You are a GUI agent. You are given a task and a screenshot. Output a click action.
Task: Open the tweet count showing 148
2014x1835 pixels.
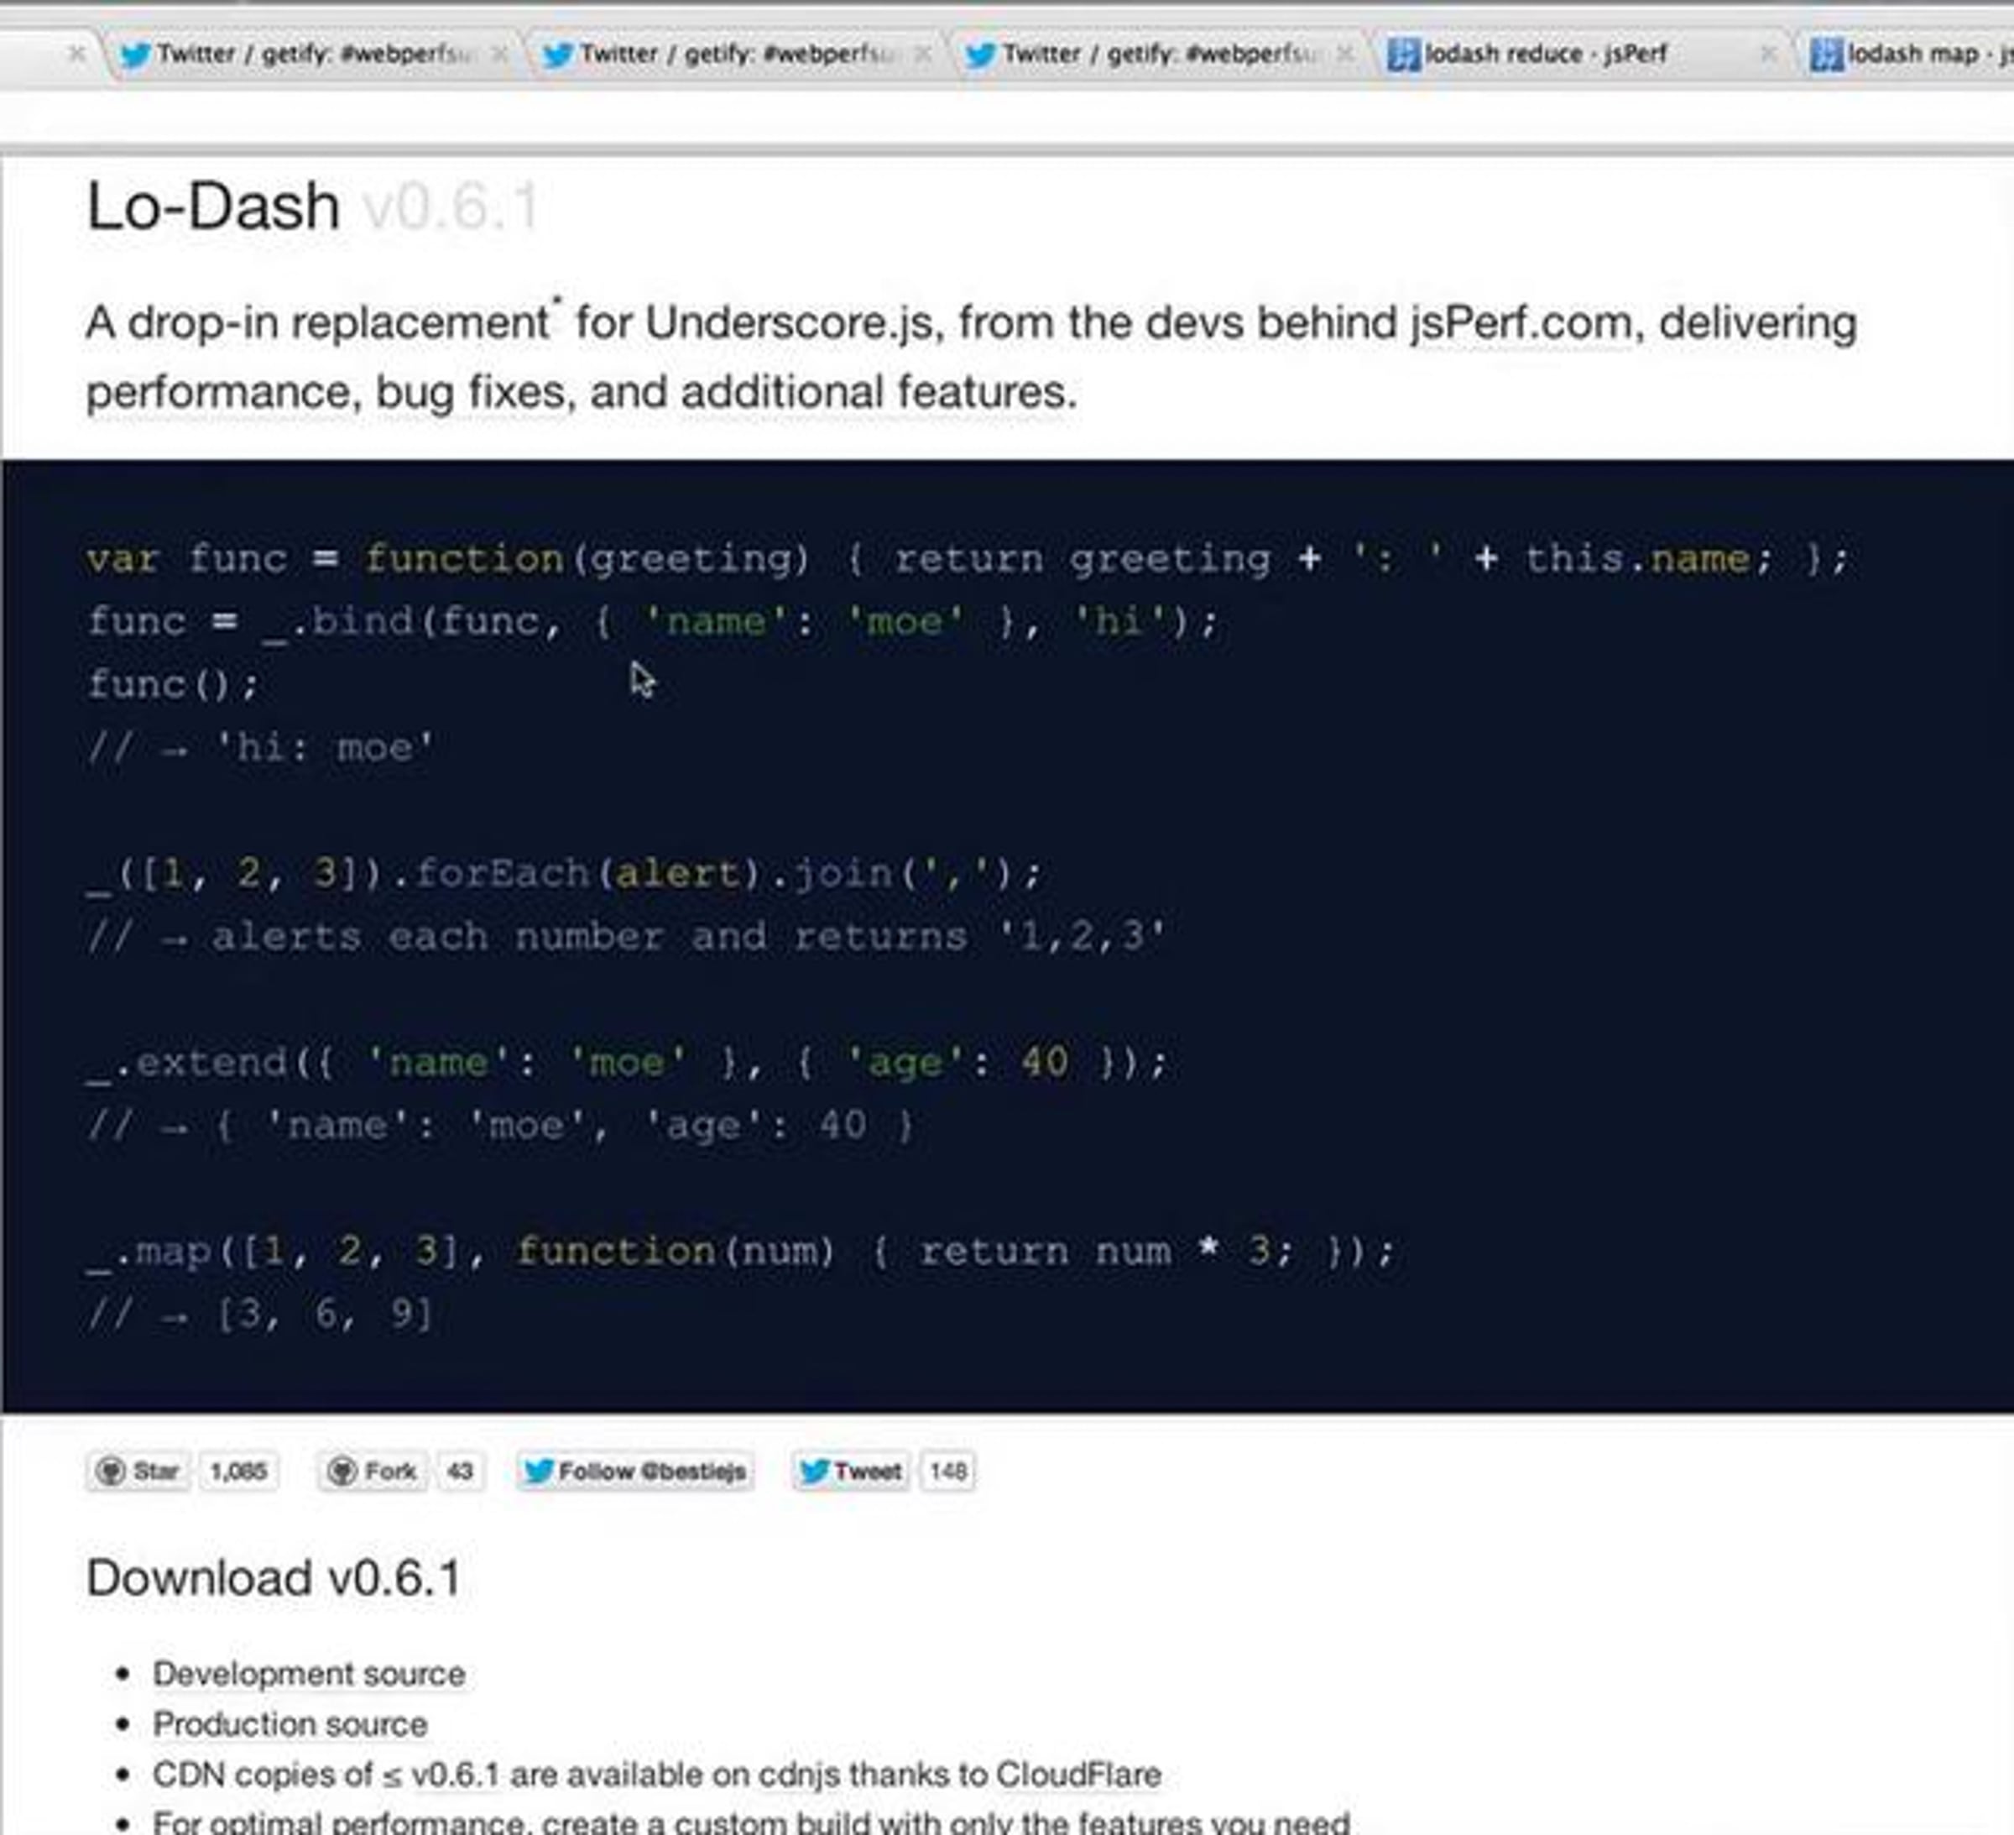point(947,1472)
